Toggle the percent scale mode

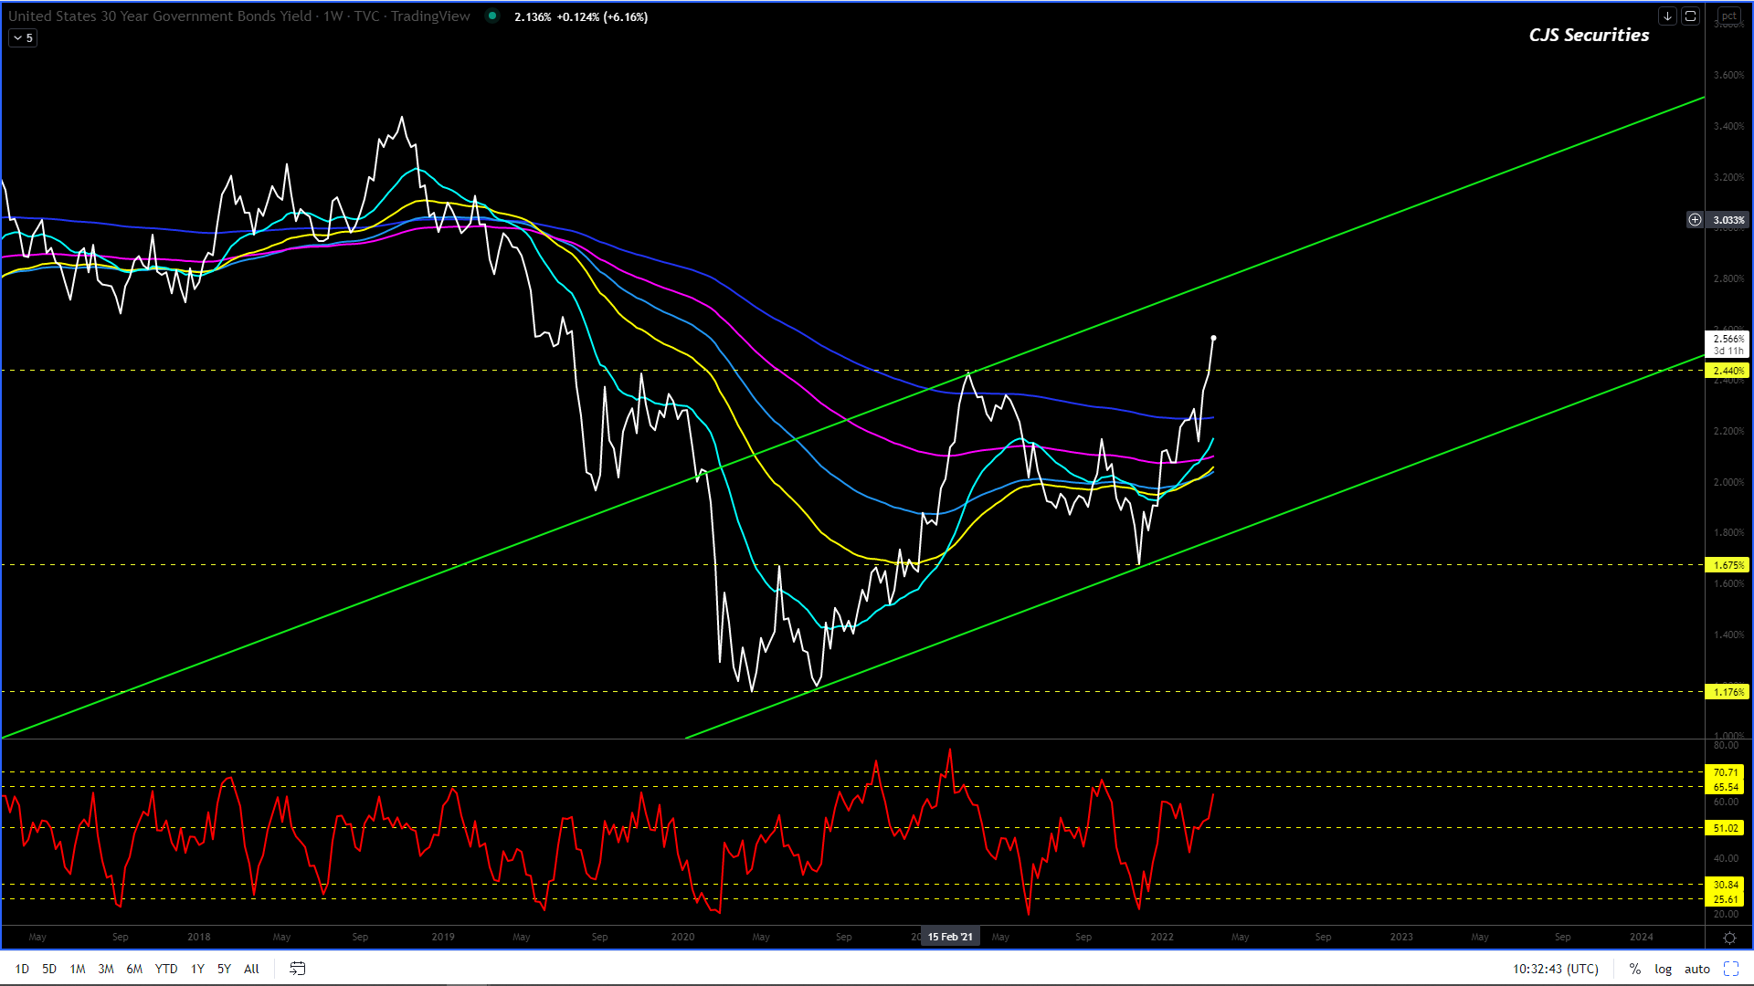coord(1634,969)
